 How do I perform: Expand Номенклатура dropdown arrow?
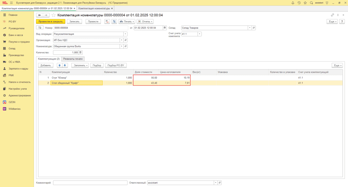tap(121, 47)
